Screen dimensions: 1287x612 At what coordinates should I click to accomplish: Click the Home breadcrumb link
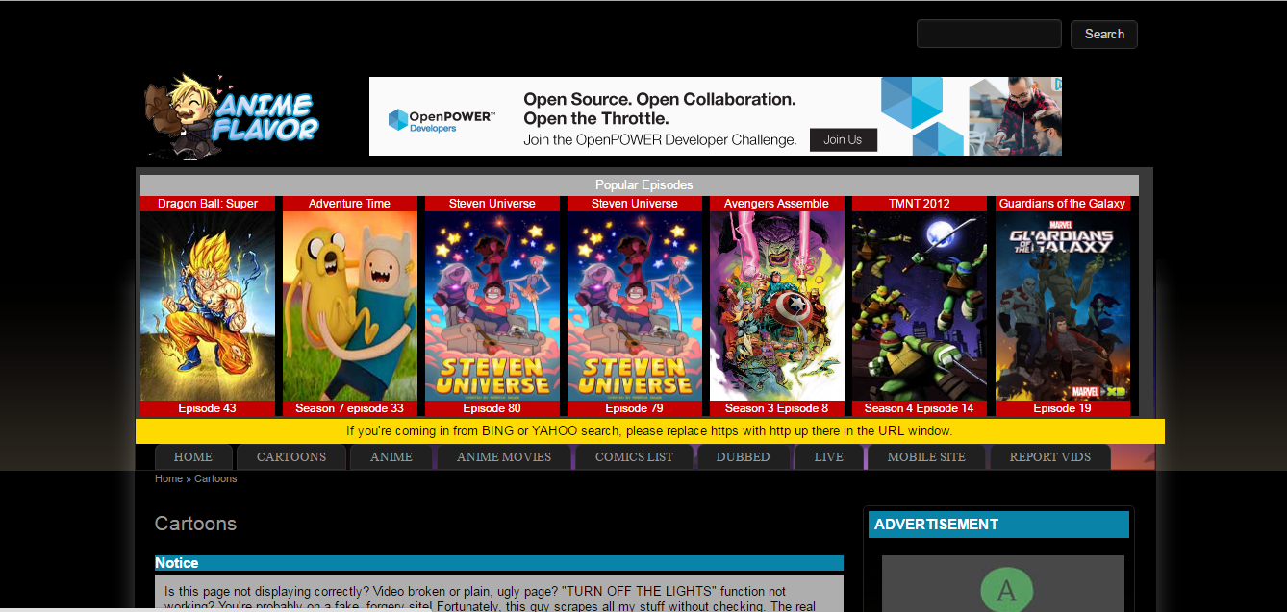(x=168, y=478)
